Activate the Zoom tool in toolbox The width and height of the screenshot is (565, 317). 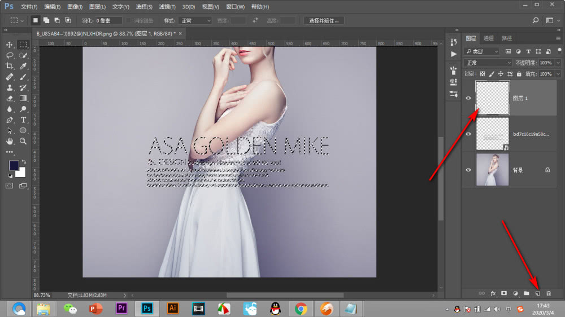[x=24, y=142]
